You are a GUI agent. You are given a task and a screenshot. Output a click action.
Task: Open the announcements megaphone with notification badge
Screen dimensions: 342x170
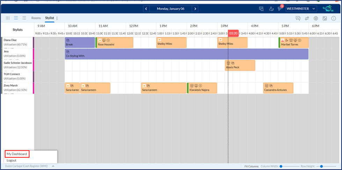(280, 9)
